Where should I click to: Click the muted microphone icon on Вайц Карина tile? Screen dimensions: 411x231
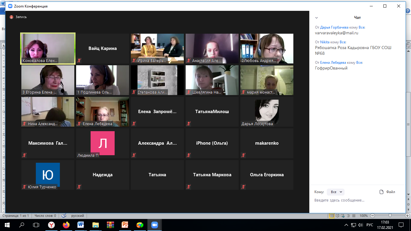click(x=79, y=60)
